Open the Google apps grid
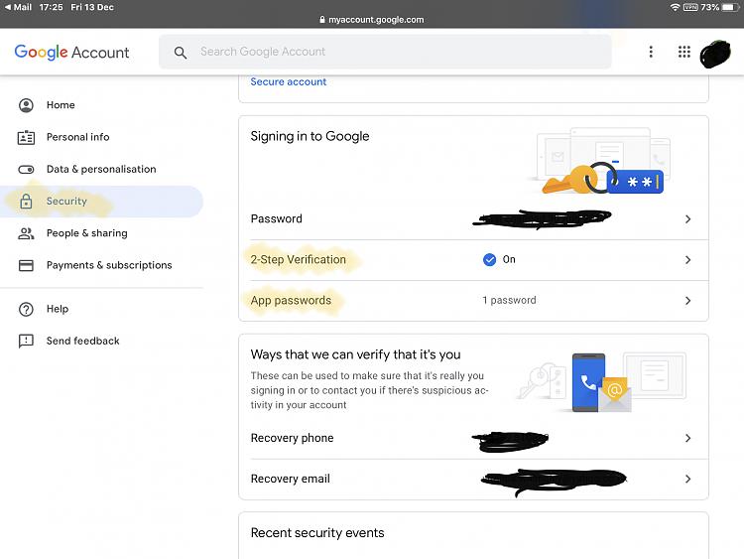This screenshot has height=559, width=744. (x=683, y=52)
